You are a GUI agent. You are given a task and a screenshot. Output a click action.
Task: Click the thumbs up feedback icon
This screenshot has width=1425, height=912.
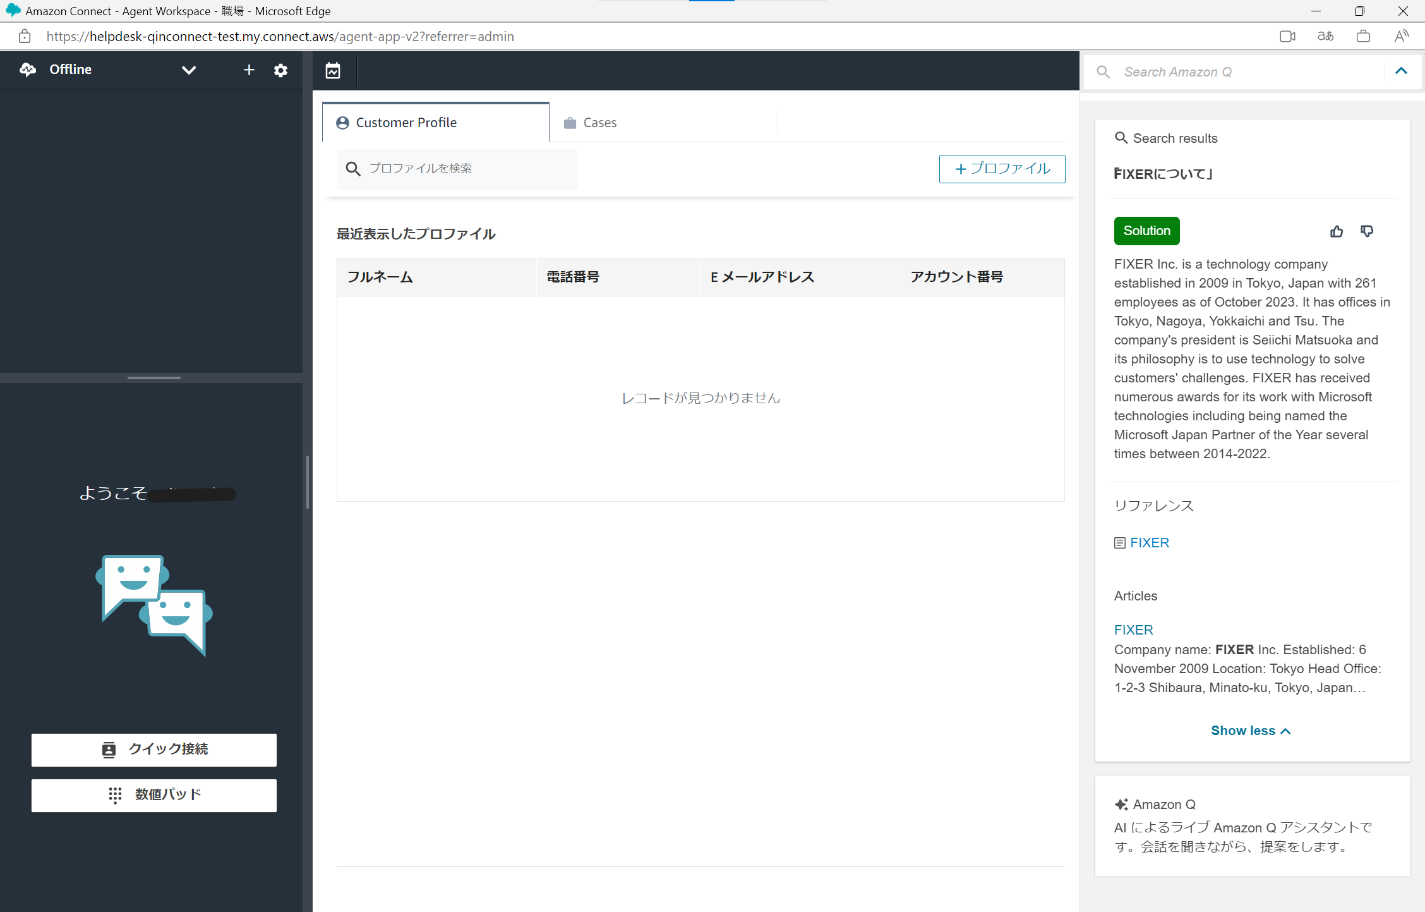(x=1337, y=231)
